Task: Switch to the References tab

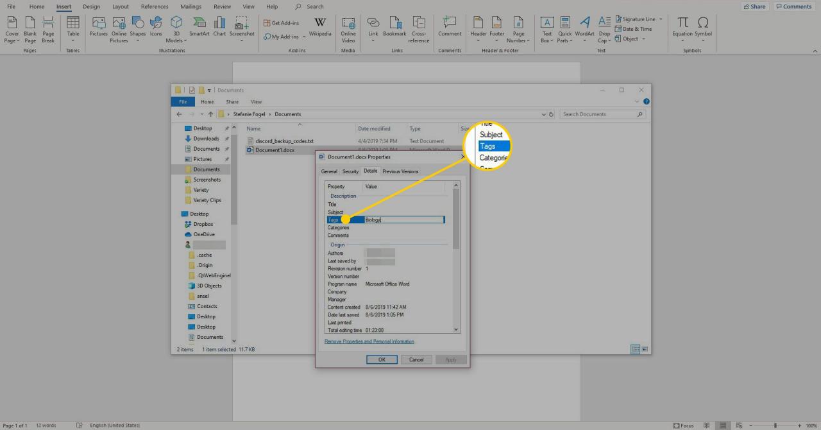Action: point(155,6)
